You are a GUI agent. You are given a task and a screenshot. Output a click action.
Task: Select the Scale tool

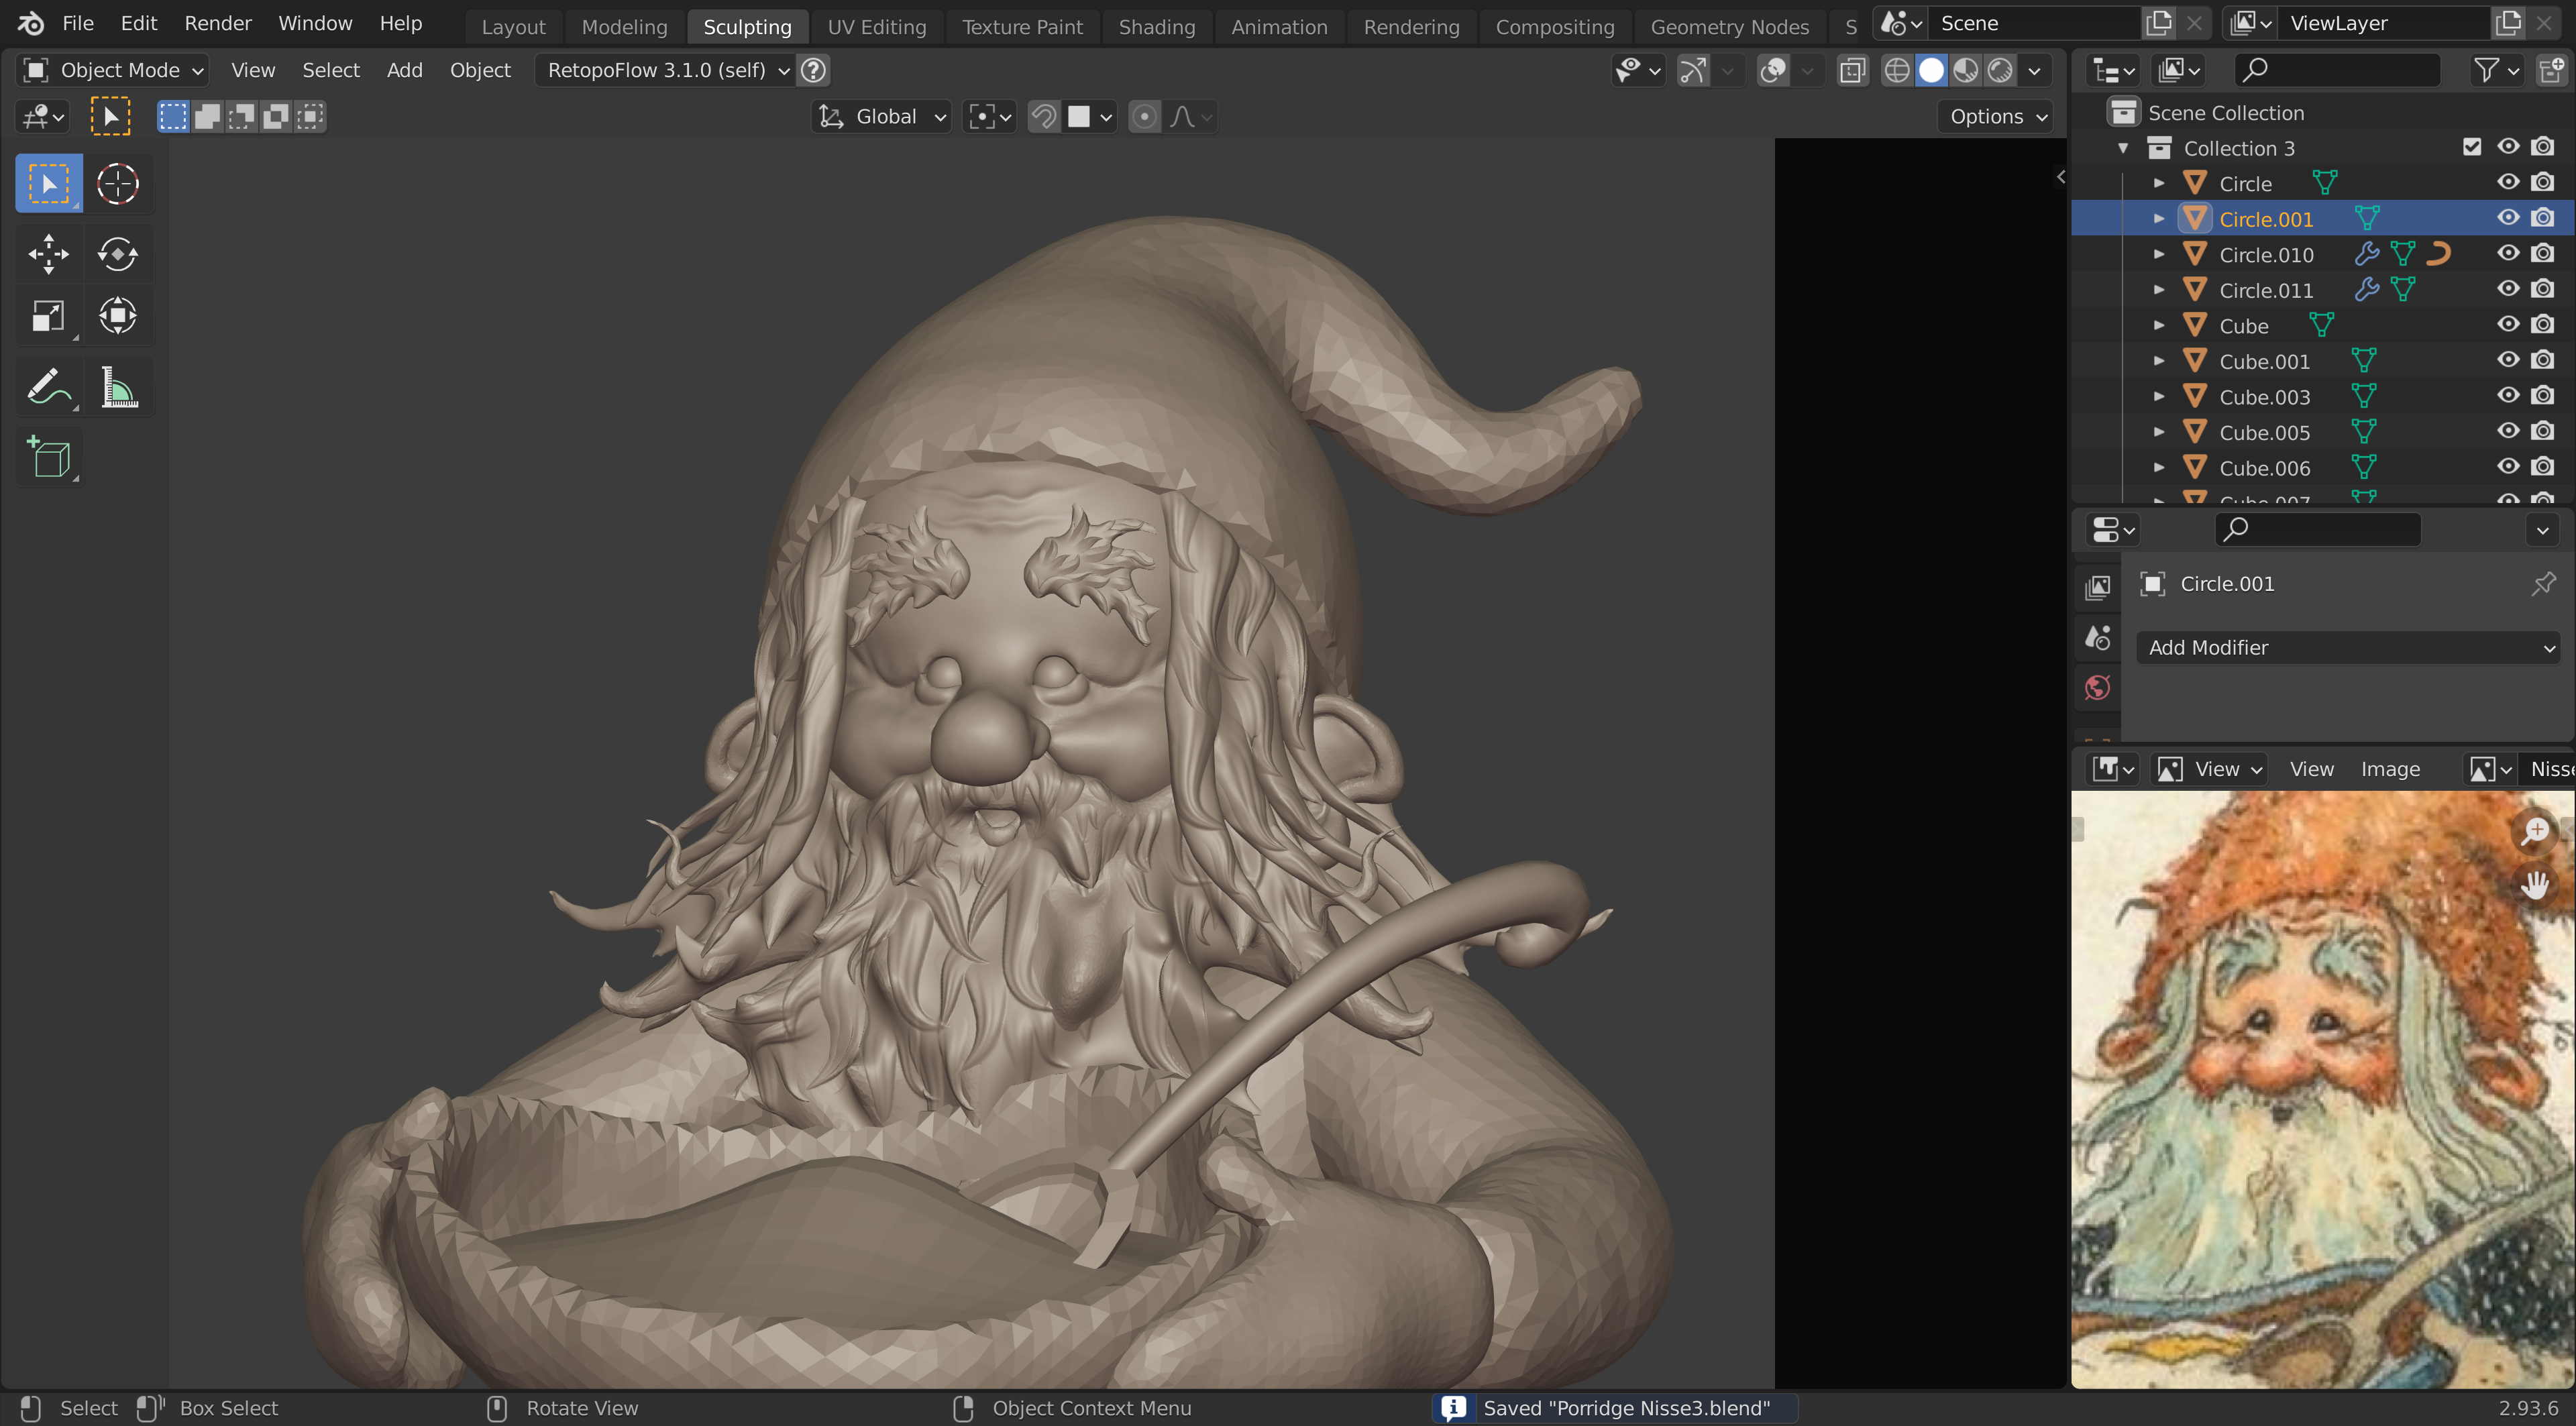tap(48, 317)
